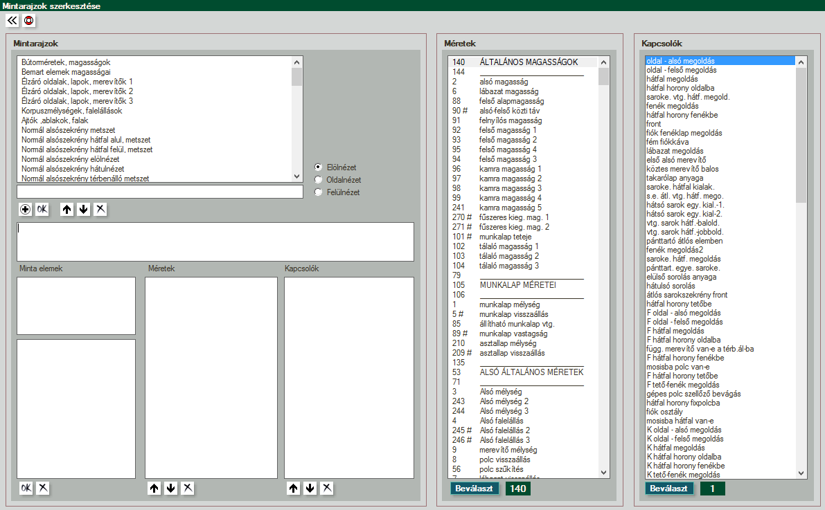Image resolution: width=825 pixels, height=510 pixels.
Task: Delete selected Mintarajzok item with X icon
Action: pos(100,209)
